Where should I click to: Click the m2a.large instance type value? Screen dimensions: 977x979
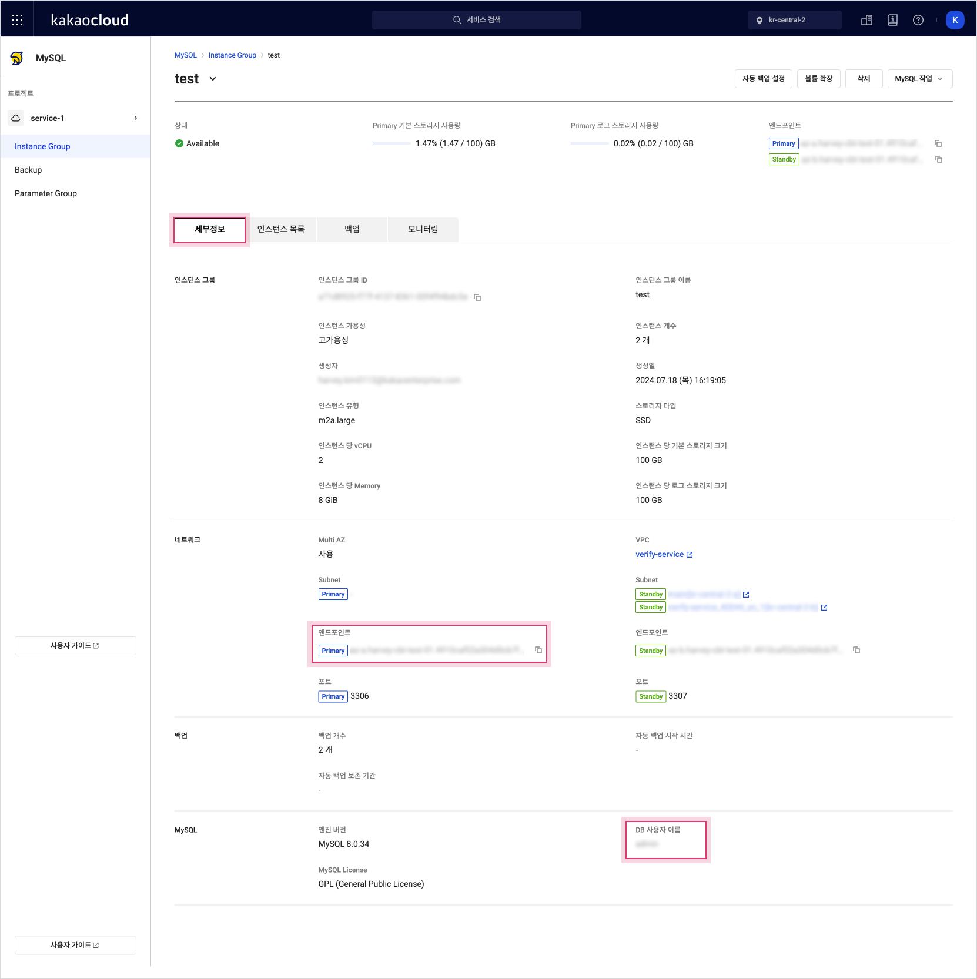[x=337, y=421]
